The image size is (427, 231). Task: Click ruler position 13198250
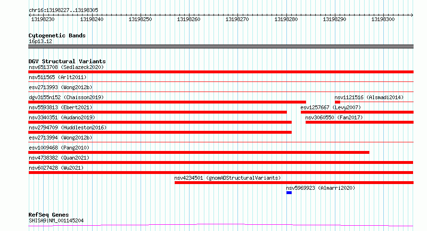[x=140, y=19]
